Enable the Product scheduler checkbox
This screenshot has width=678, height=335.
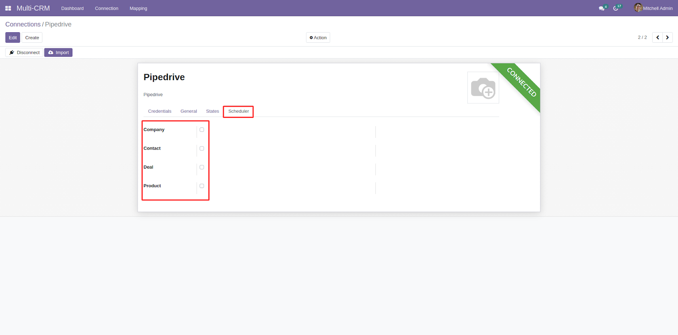pyautogui.click(x=202, y=186)
